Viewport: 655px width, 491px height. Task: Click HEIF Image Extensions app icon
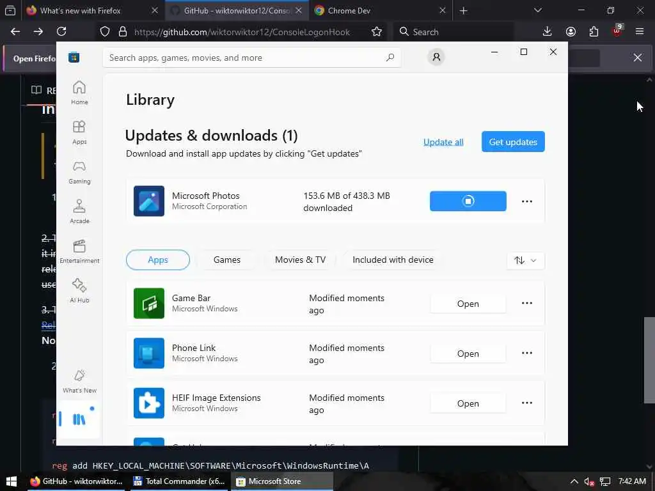click(148, 403)
